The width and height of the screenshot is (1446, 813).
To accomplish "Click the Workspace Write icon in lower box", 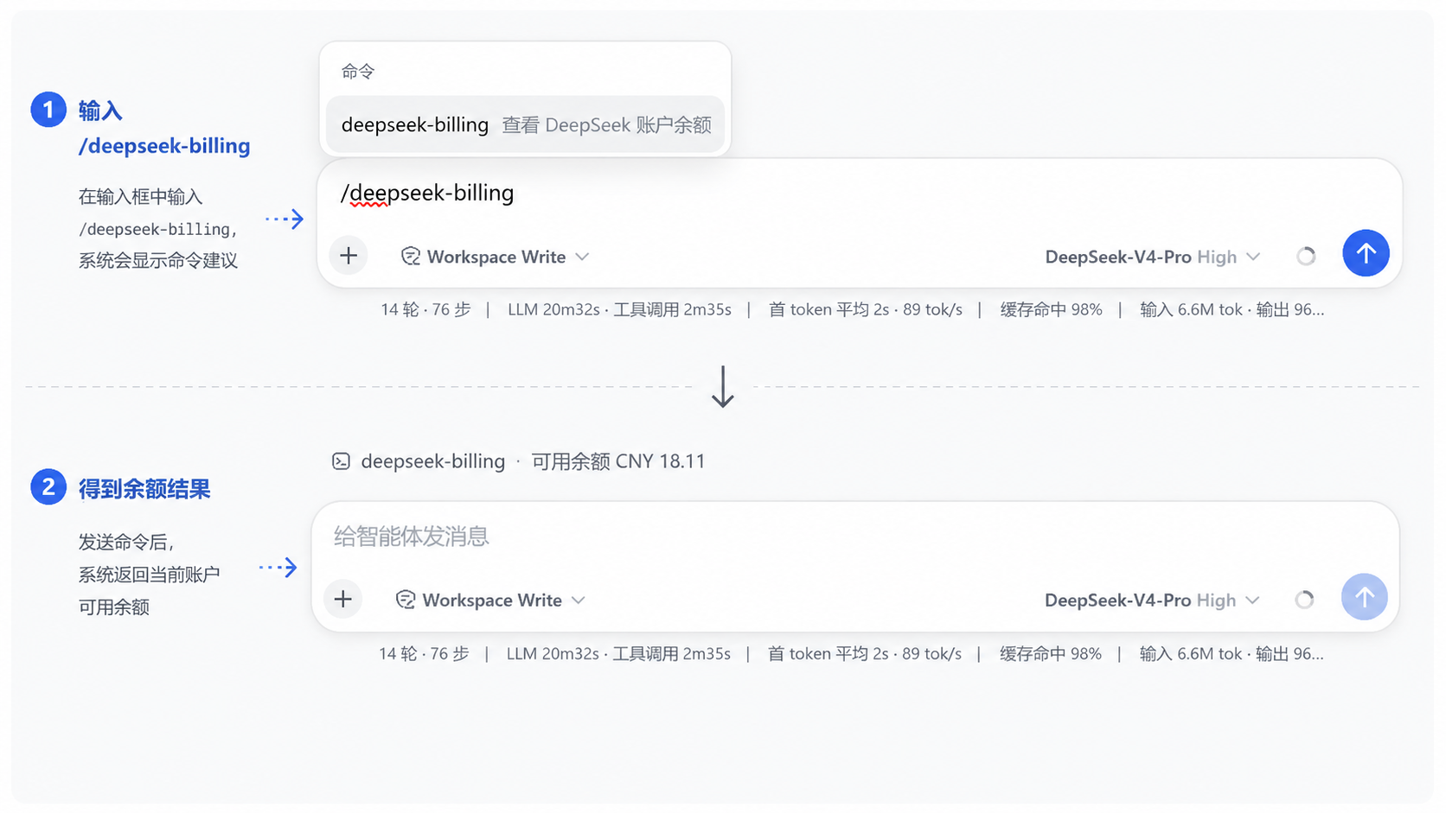I will 406,600.
